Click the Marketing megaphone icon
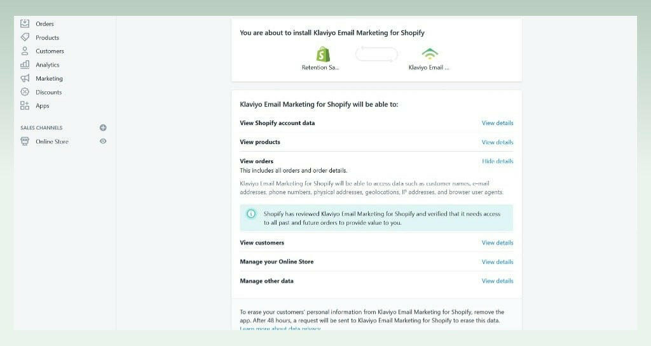The height and width of the screenshot is (346, 651). pos(25,79)
